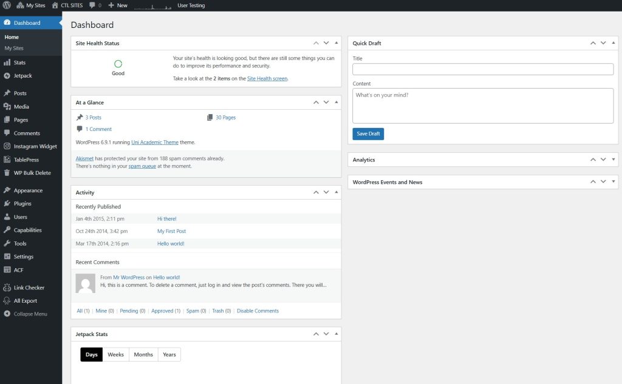Click the Stats bar-chart icon

click(7, 62)
